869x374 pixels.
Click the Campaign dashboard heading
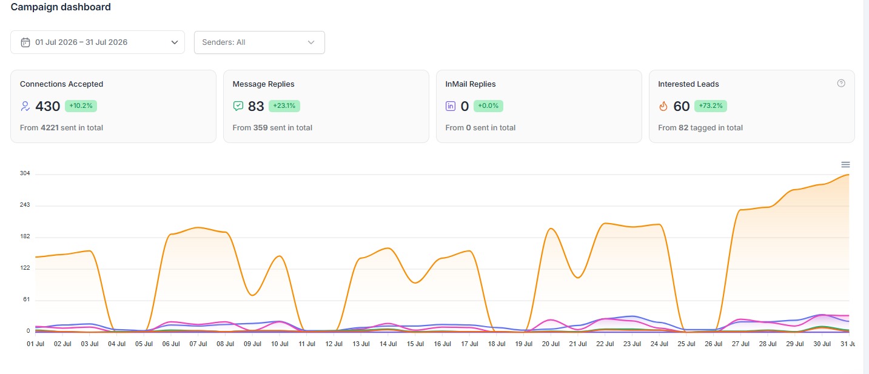61,7
